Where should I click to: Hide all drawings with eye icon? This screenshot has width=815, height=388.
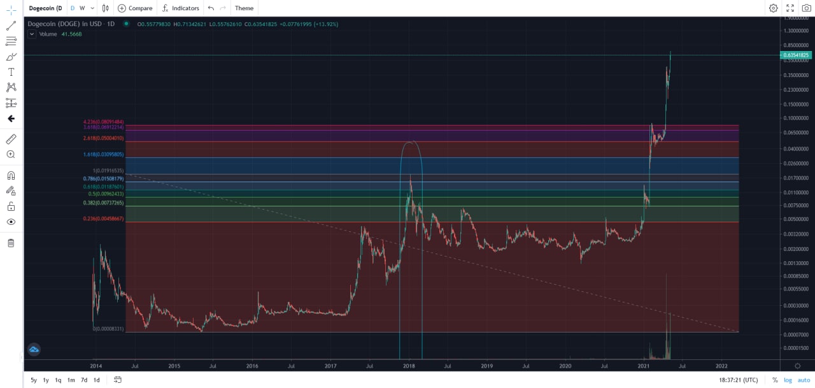coord(11,222)
